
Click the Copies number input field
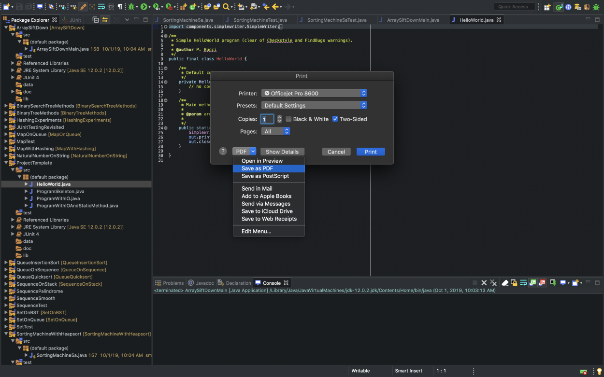tap(267, 119)
